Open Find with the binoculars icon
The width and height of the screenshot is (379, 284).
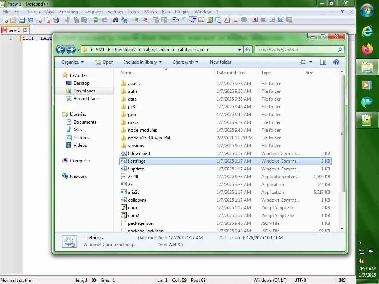click(116, 20)
